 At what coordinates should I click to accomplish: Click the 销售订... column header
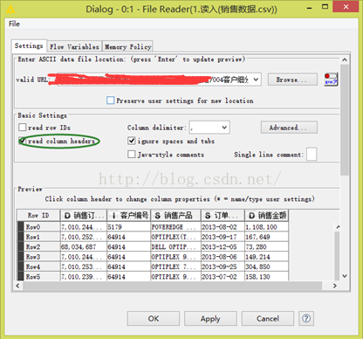[x=84, y=216]
